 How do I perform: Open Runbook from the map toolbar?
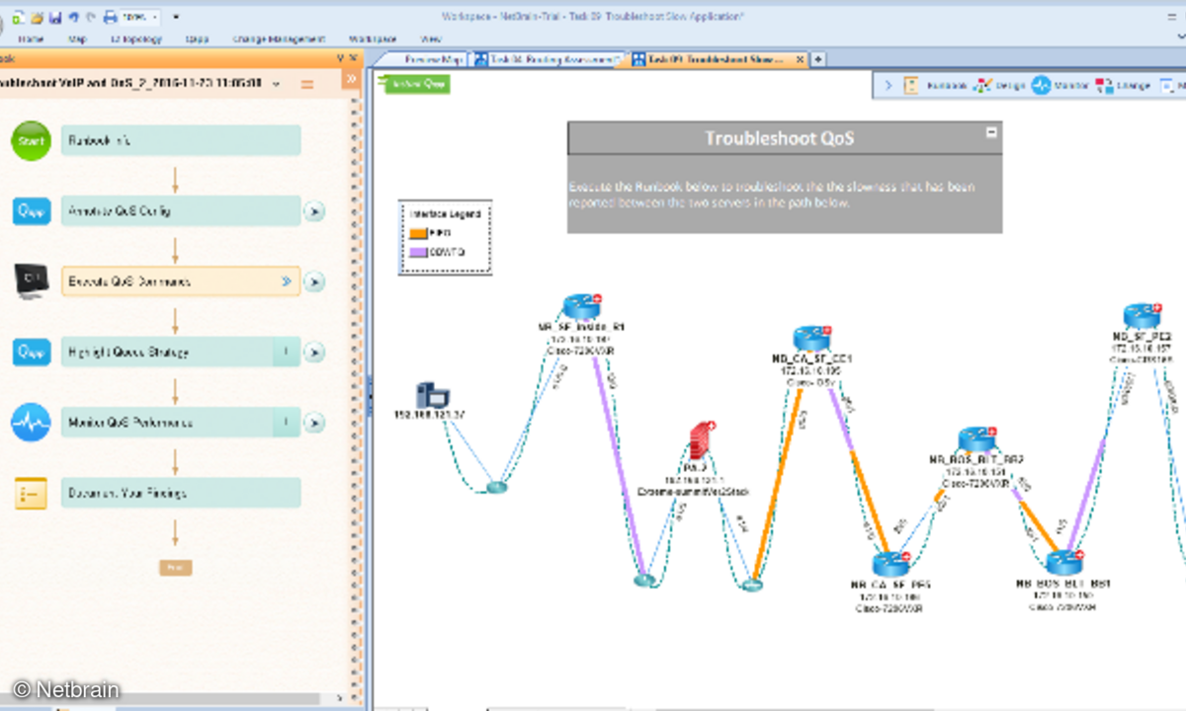(936, 86)
